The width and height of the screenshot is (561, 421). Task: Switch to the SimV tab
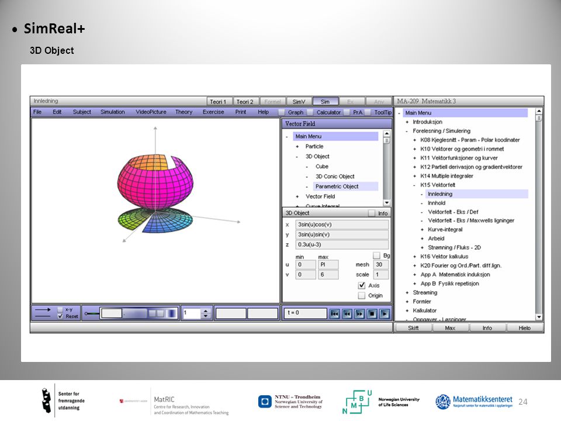pyautogui.click(x=299, y=102)
